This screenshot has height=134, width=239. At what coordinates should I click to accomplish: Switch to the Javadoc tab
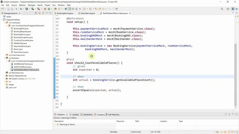[74, 115]
